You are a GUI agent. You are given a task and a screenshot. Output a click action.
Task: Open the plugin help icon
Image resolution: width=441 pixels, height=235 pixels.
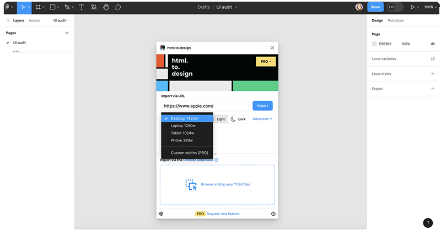(x=273, y=214)
